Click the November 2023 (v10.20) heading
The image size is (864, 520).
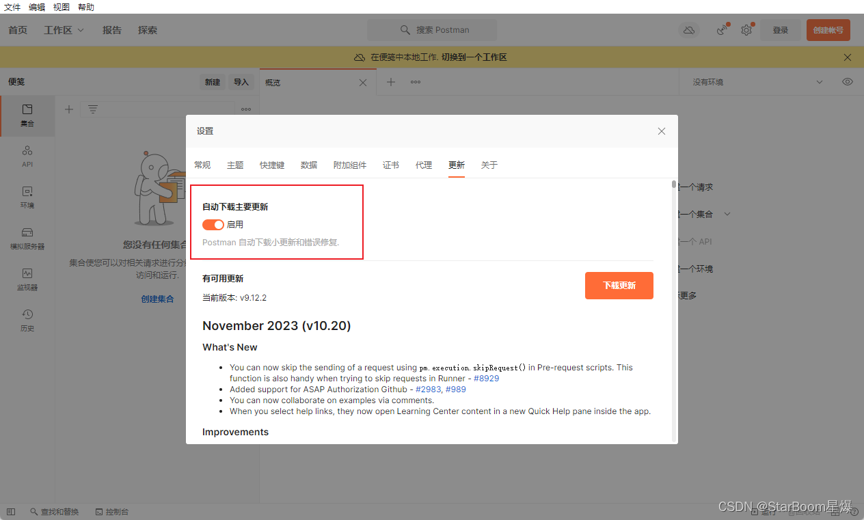point(277,326)
